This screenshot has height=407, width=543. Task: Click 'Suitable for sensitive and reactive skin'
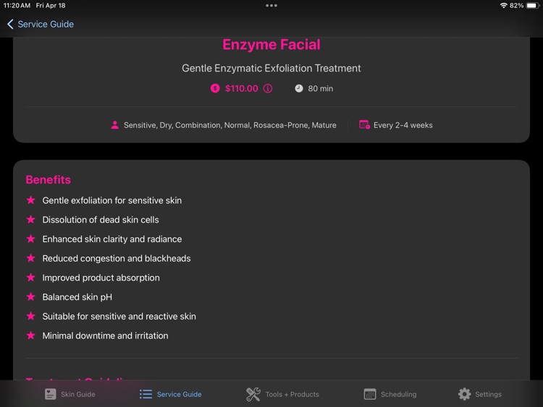tap(119, 317)
